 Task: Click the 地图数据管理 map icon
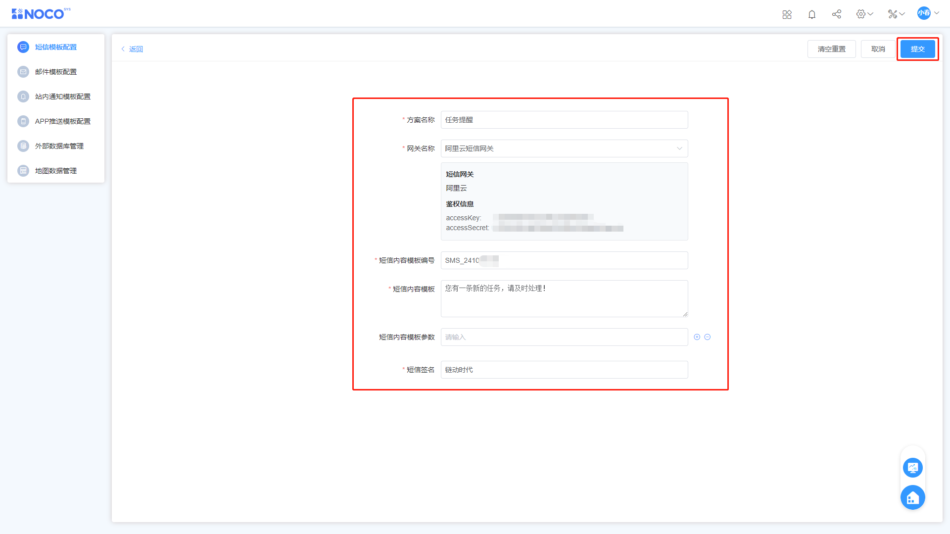click(x=23, y=171)
